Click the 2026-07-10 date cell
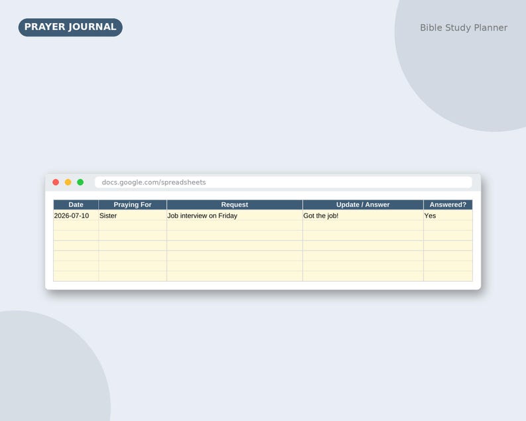 [76, 215]
